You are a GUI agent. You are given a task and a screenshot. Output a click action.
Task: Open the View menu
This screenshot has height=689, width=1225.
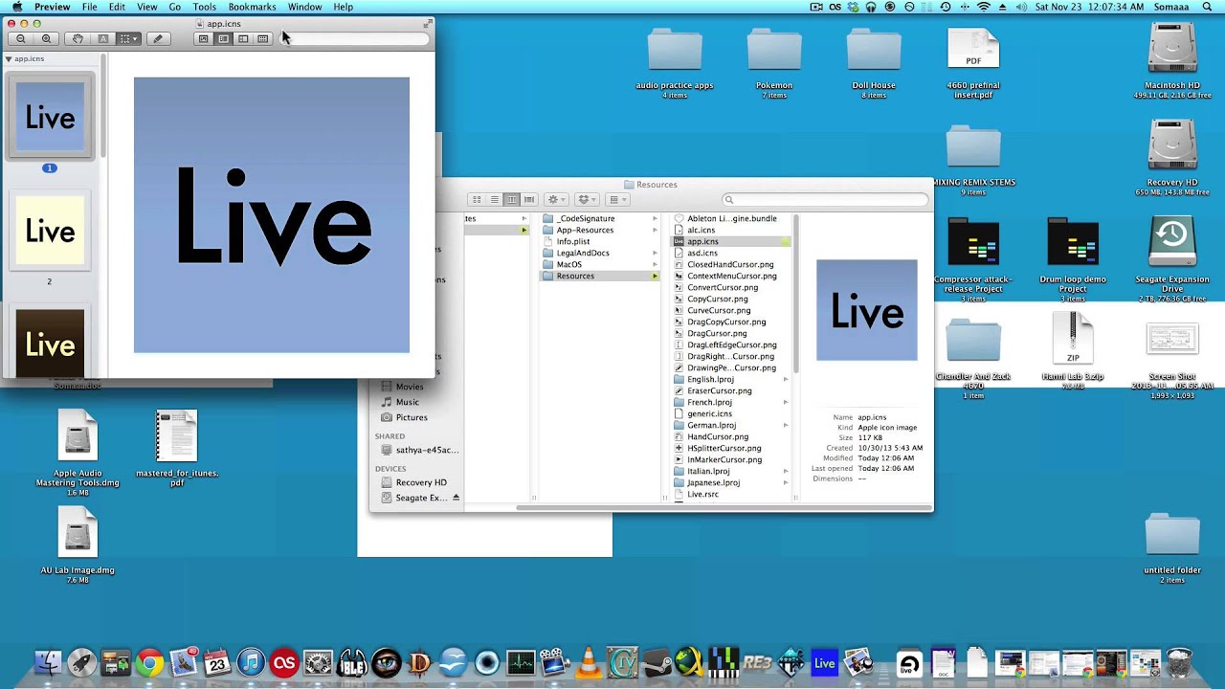(146, 7)
